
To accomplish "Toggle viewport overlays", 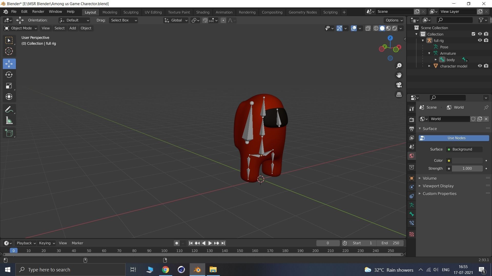I will 354,28.
